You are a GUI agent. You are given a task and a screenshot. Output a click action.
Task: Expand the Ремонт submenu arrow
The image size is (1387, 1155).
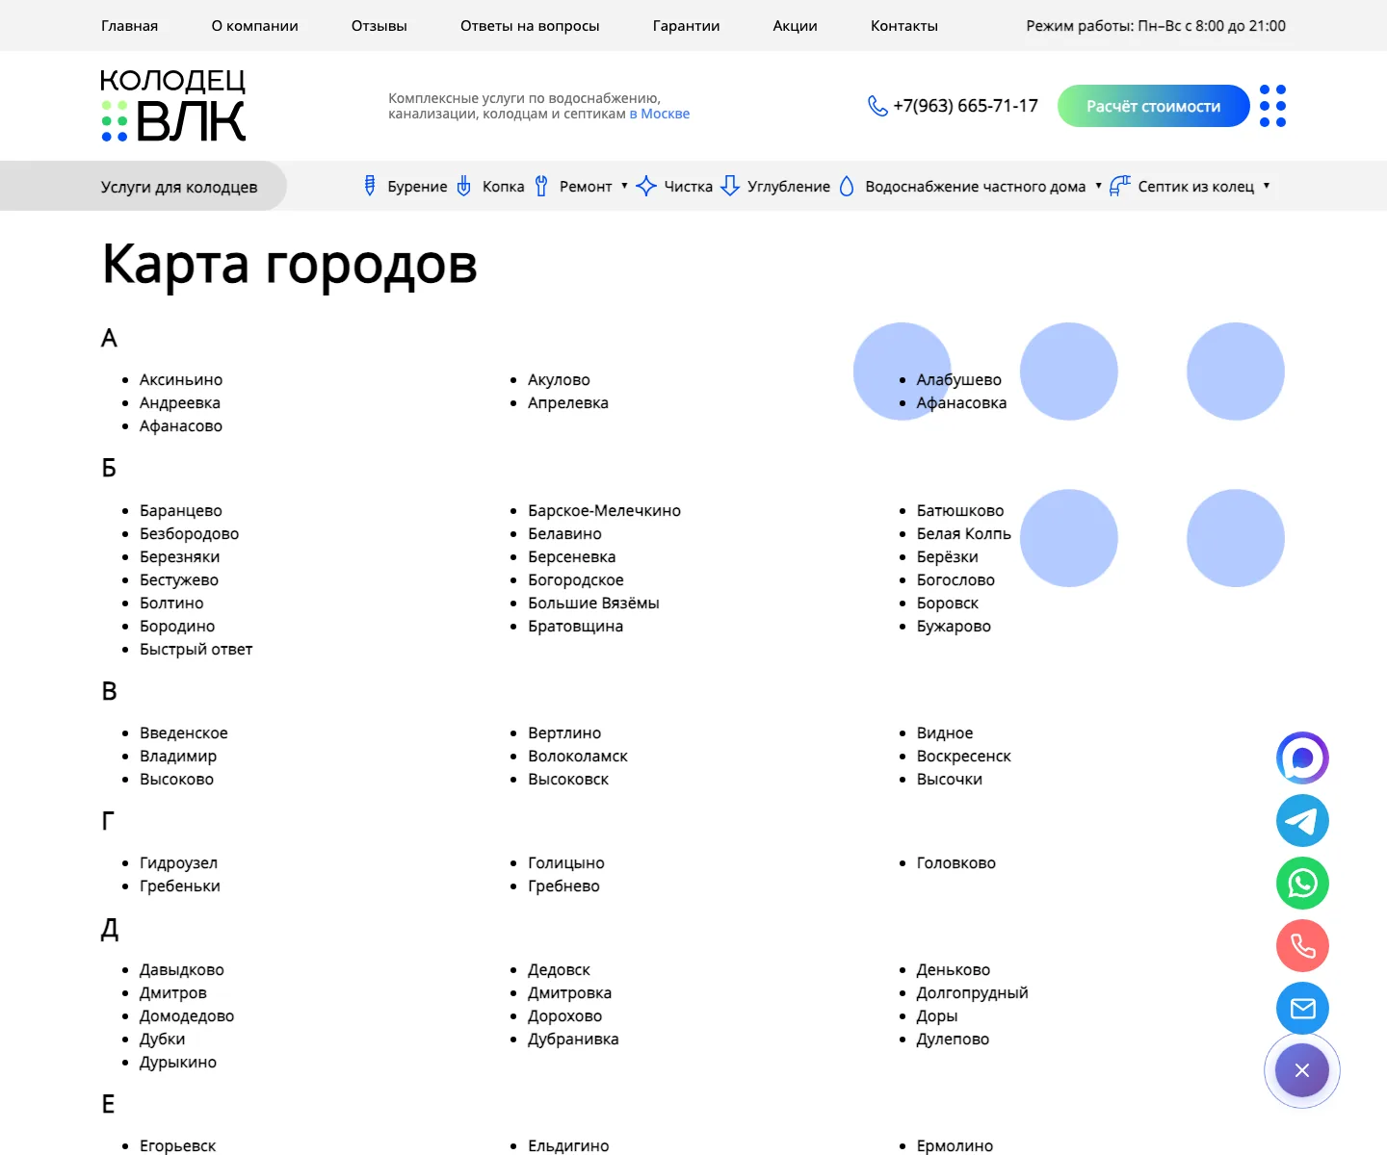click(624, 186)
